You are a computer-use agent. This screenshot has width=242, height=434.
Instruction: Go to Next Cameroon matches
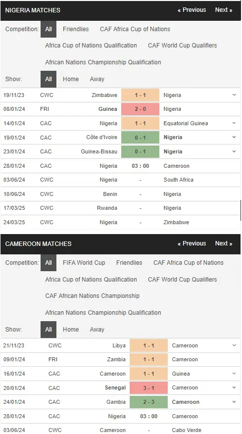pos(224,243)
